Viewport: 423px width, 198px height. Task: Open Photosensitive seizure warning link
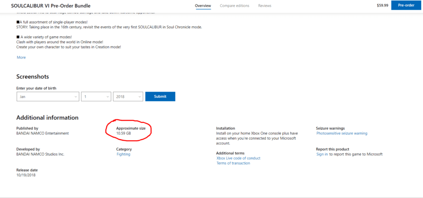[342, 133]
